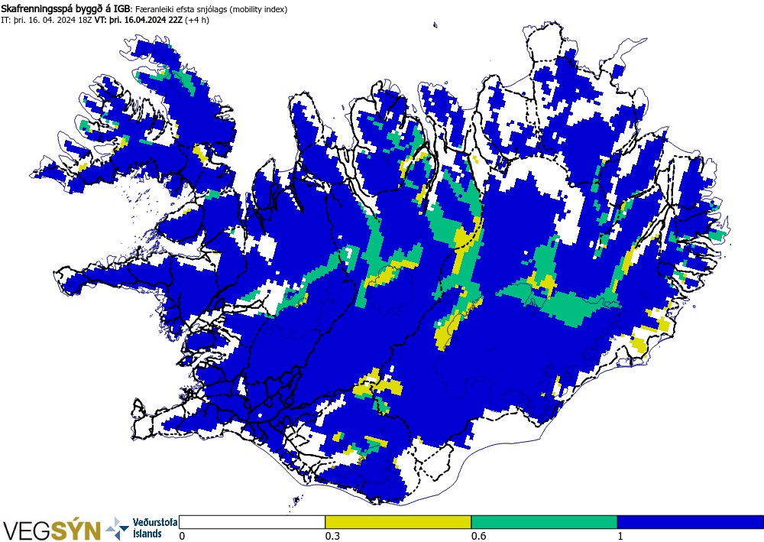Click the valid time "VT: þri. 16.04.2024 22Z"

[x=138, y=20]
